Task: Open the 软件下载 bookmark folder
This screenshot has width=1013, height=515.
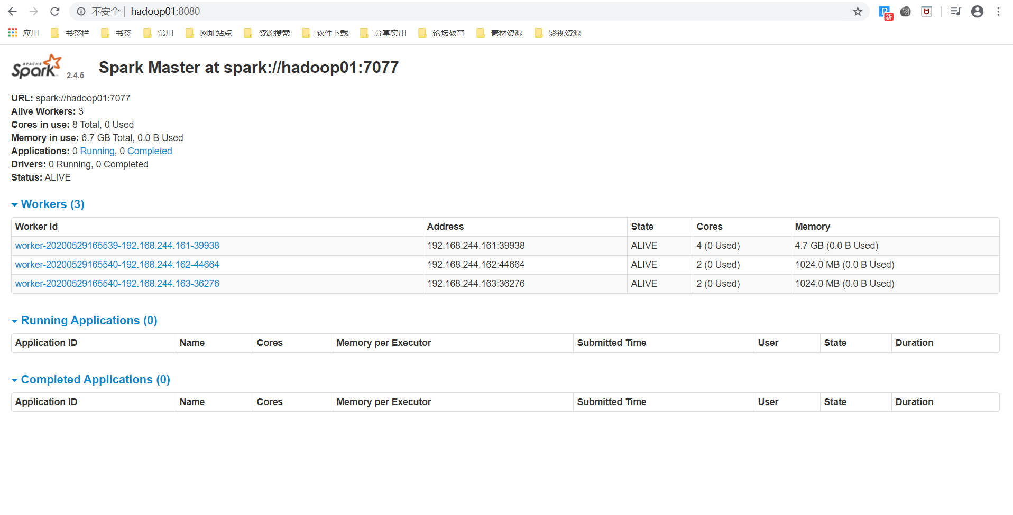Action: tap(325, 33)
